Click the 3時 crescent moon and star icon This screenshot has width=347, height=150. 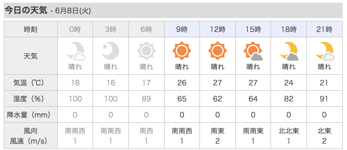111,51
